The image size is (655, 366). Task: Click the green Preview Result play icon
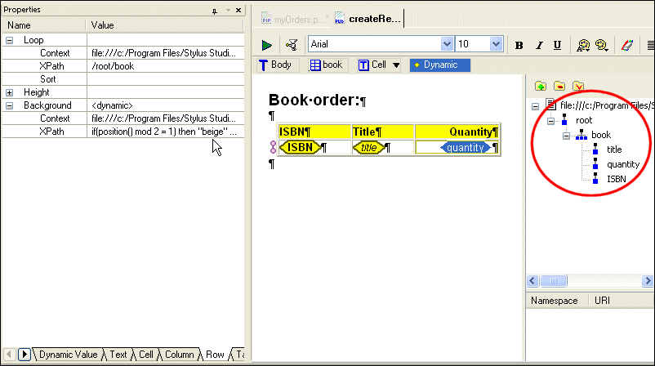(267, 45)
